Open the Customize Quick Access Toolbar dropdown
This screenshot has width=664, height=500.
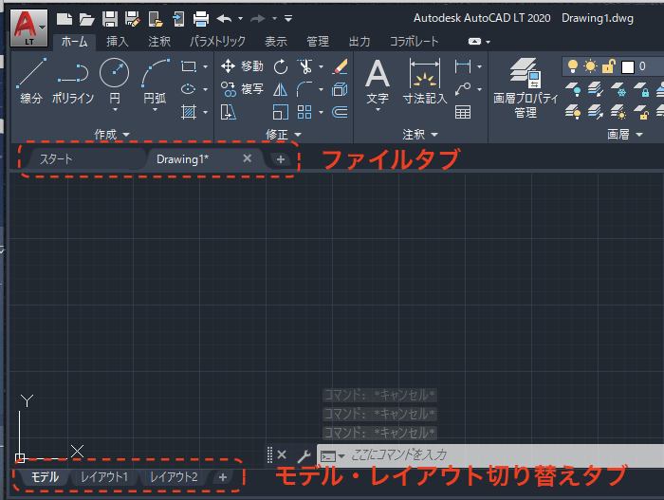click(x=288, y=18)
